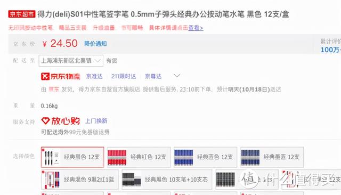Screen dimensions: 341x195
Task: Open the 211限时达 delivery service item
Action: coord(124,76)
